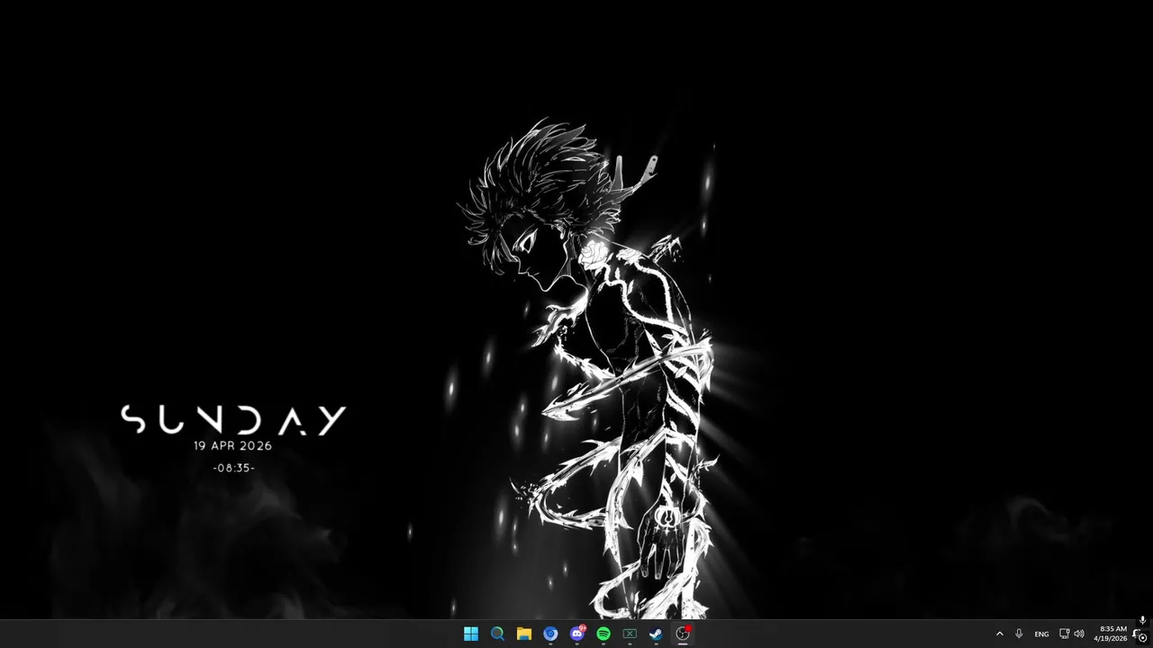Open the ENG language switcher
The image size is (1153, 648).
coord(1041,634)
